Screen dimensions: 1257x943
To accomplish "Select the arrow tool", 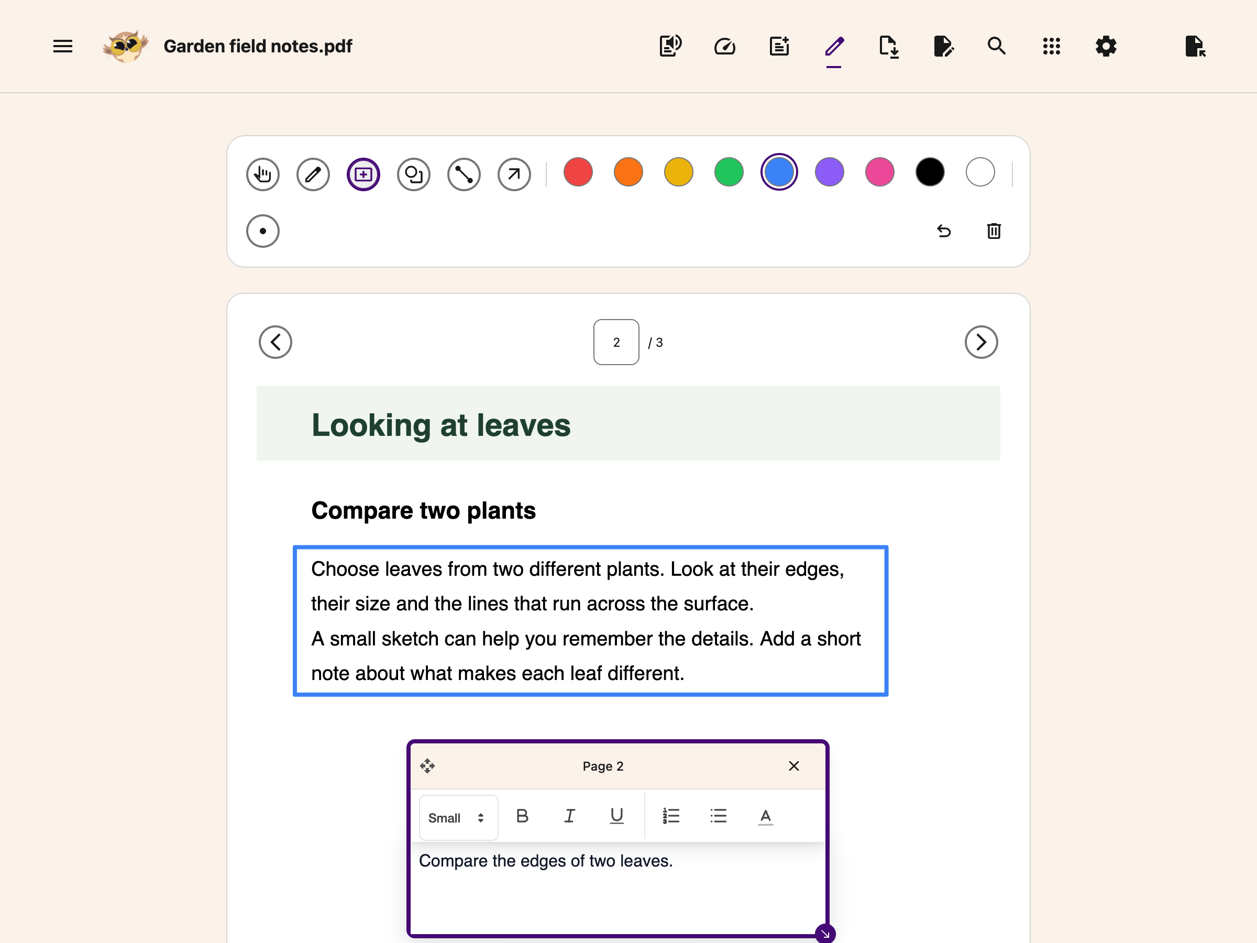I will click(514, 174).
